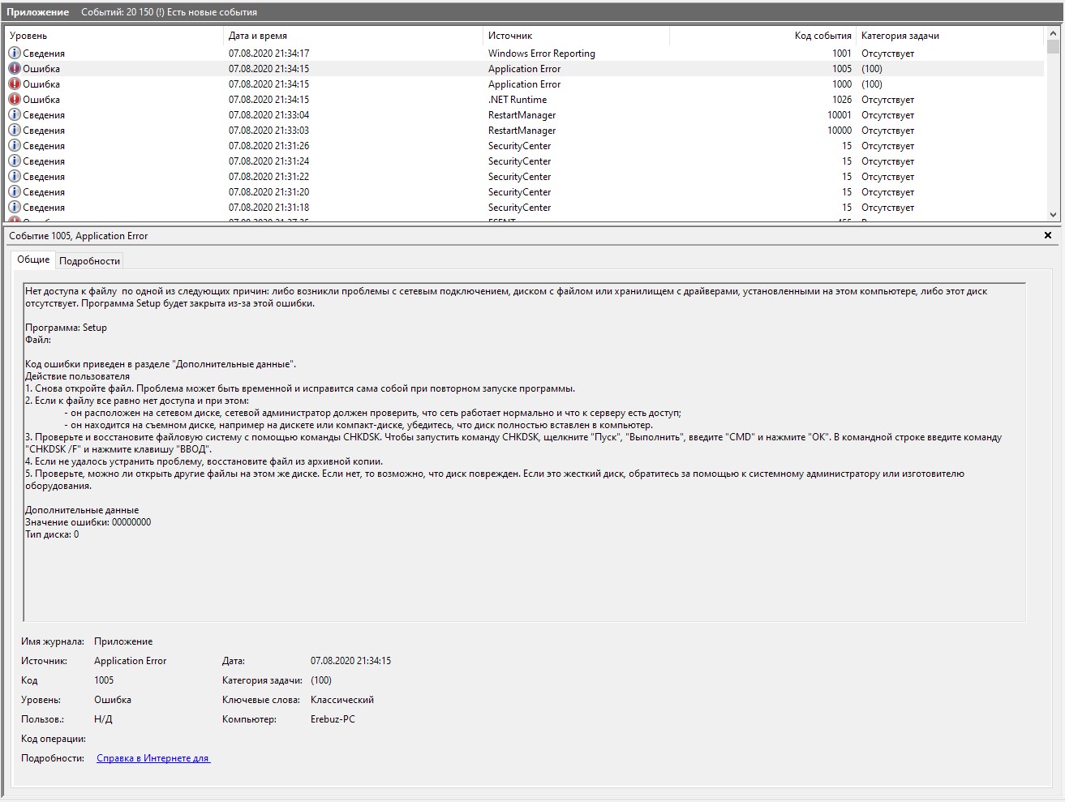Click Приложение log title at top
Image resolution: width=1065 pixels, height=802 pixels.
tap(37, 12)
